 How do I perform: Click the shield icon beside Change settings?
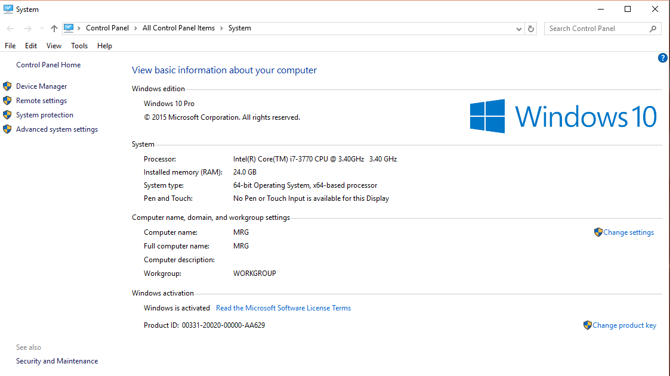click(x=598, y=232)
